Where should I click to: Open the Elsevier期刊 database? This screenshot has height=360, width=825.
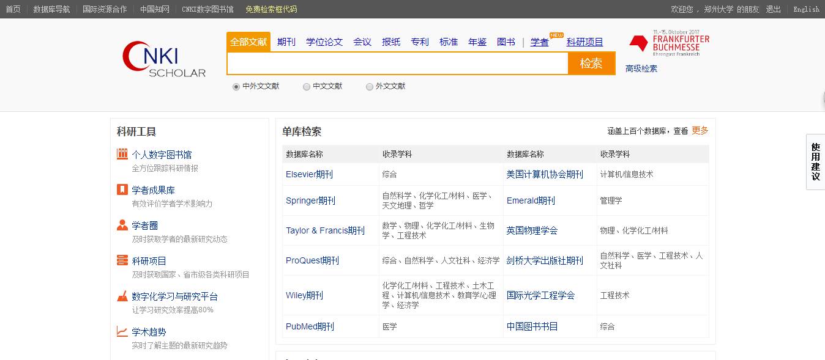(x=310, y=174)
